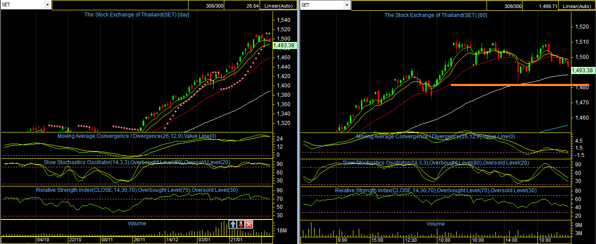Click the 1,510 price level on 60-minute axis
The height and width of the screenshot is (244, 596).
tap(582, 42)
